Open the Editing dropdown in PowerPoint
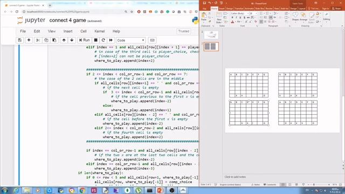This screenshot has width=345, height=194. [327, 17]
